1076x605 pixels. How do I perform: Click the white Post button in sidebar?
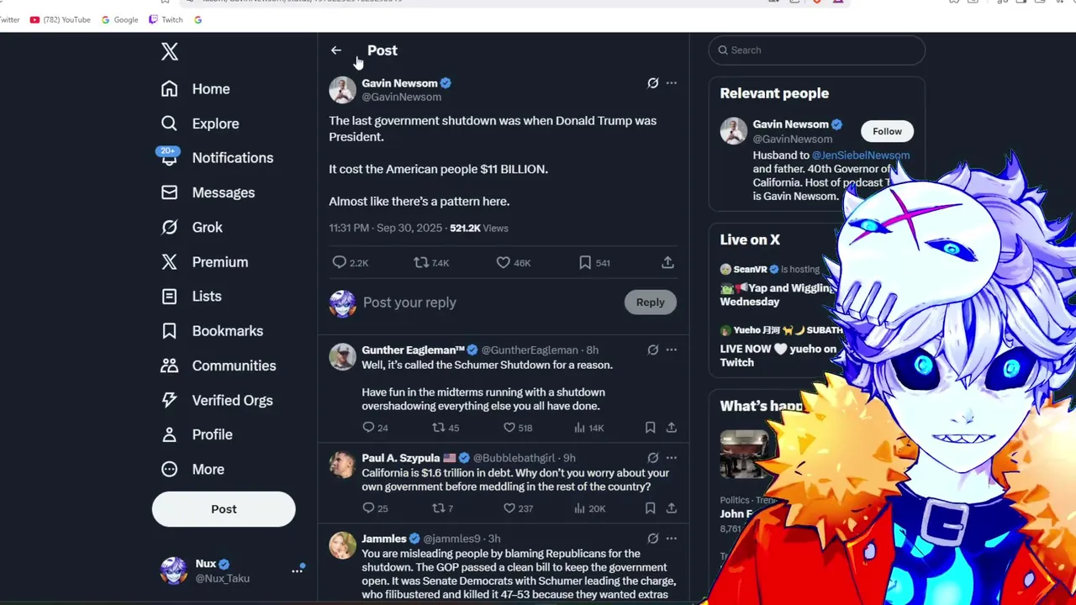pyautogui.click(x=224, y=509)
